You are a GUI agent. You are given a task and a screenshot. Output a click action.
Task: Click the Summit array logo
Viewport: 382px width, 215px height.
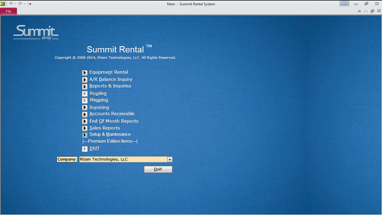point(36,32)
